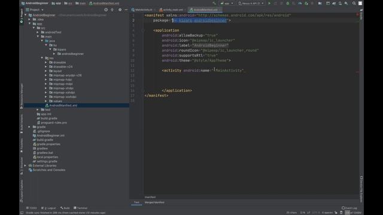Switch to the MainActivity.kt editor tab
383x215 pixels.
pyautogui.click(x=144, y=10)
